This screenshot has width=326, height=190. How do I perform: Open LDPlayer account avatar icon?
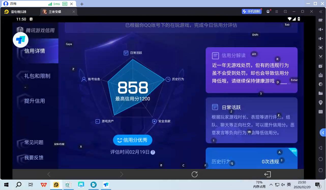tap(268, 11)
